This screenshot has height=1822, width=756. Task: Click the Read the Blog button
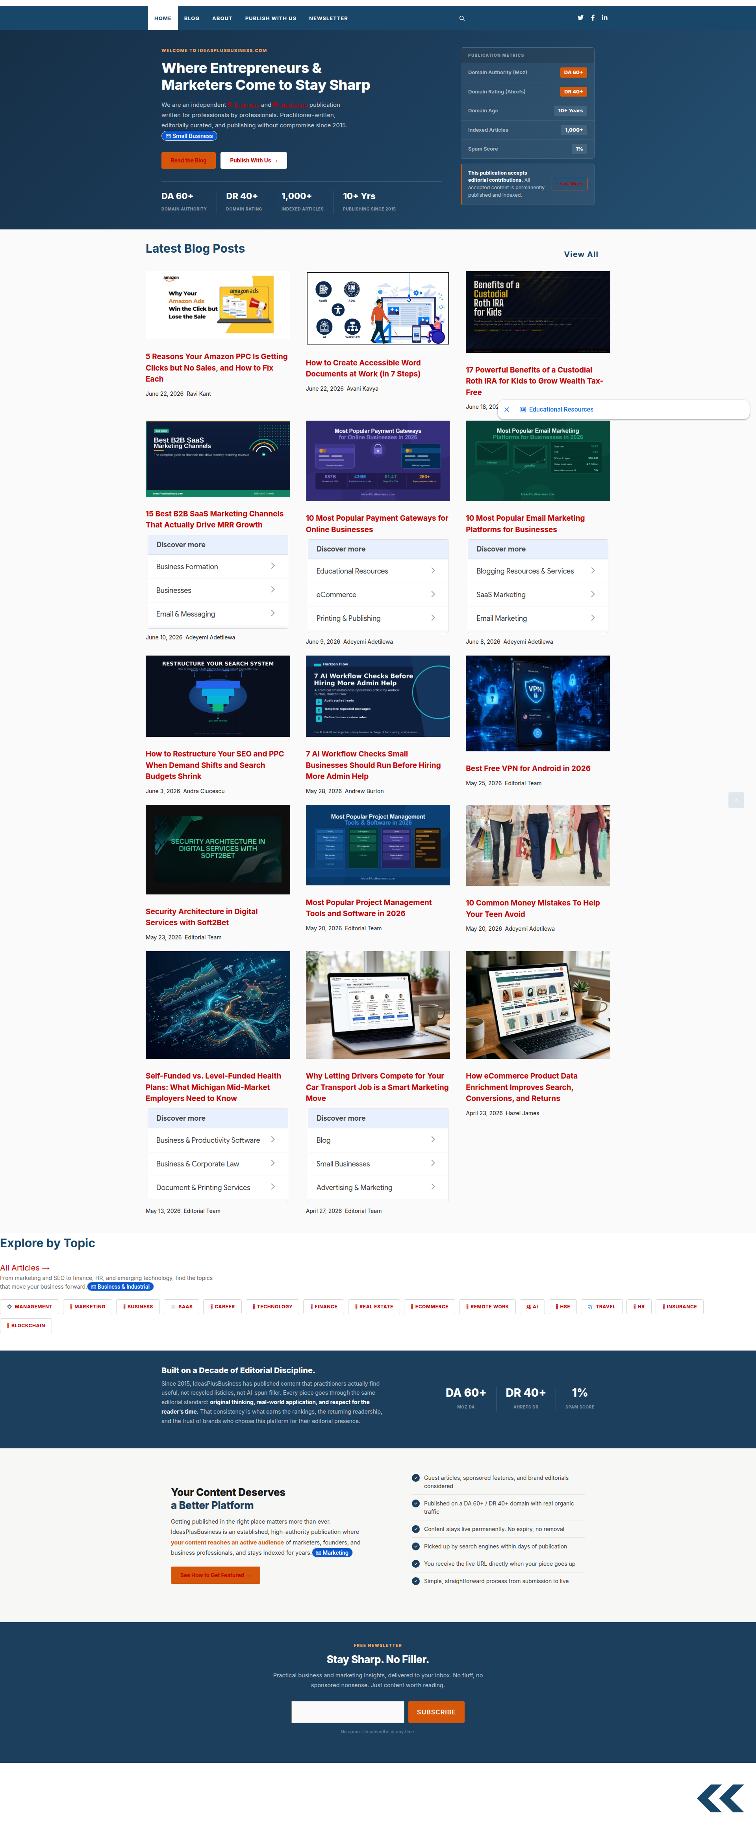(x=189, y=160)
